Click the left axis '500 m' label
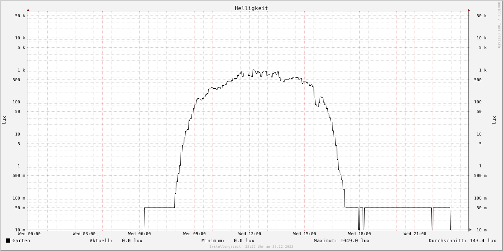Screen dimensions: 503x251 click(19, 176)
